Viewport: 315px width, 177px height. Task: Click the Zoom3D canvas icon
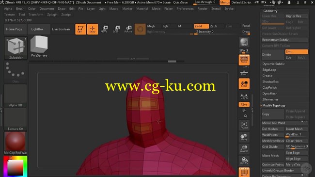tap(244, 149)
